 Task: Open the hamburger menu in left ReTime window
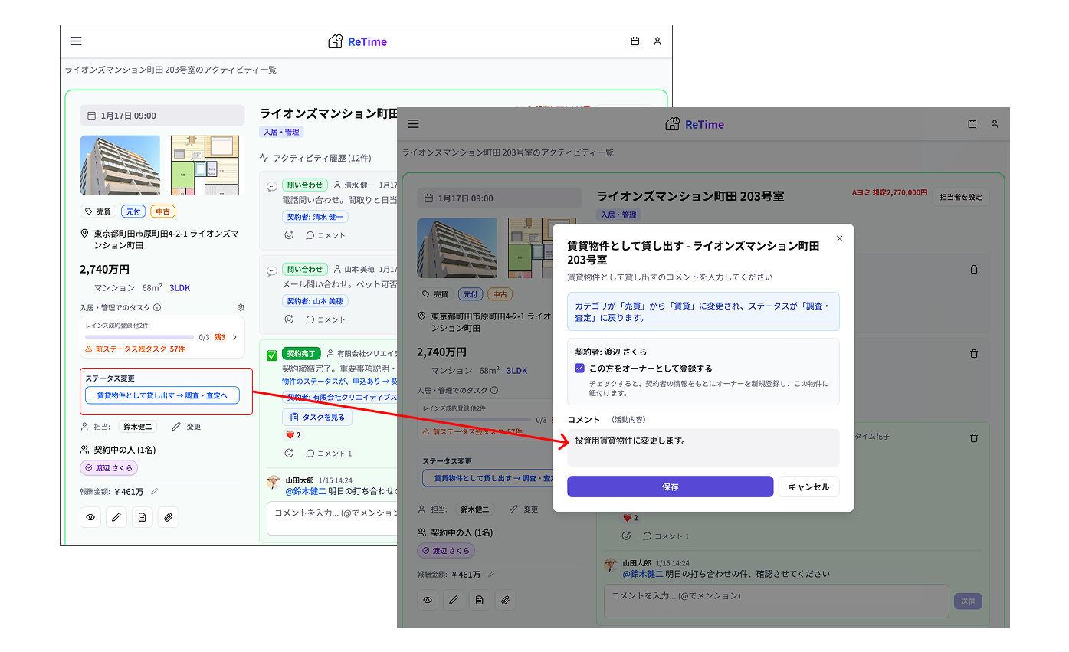click(76, 41)
